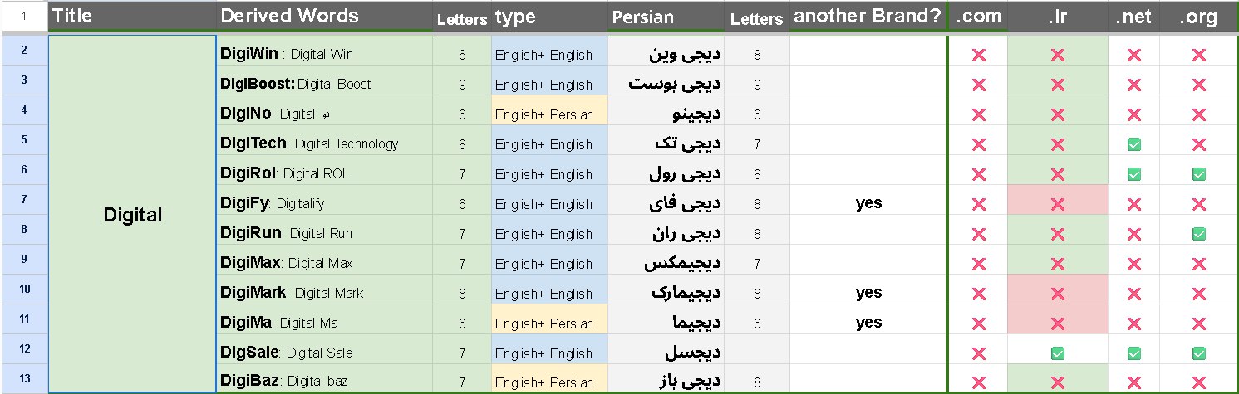Click the red X under .org for DigiBoost

point(1198,85)
